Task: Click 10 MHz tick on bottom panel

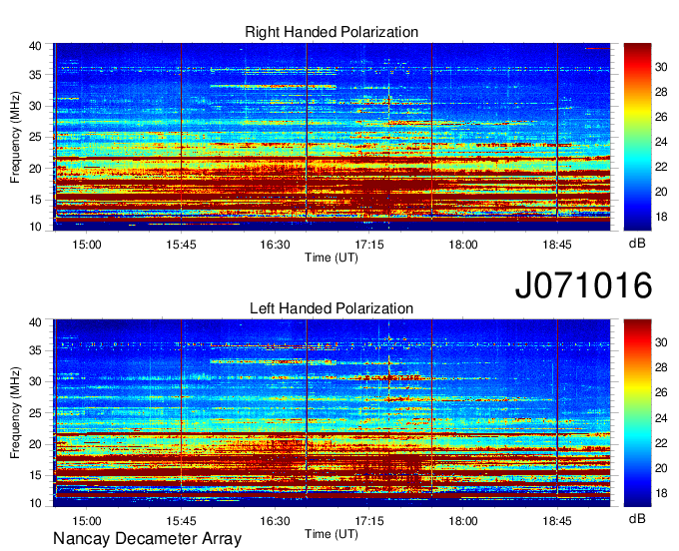Action: [x=35, y=503]
